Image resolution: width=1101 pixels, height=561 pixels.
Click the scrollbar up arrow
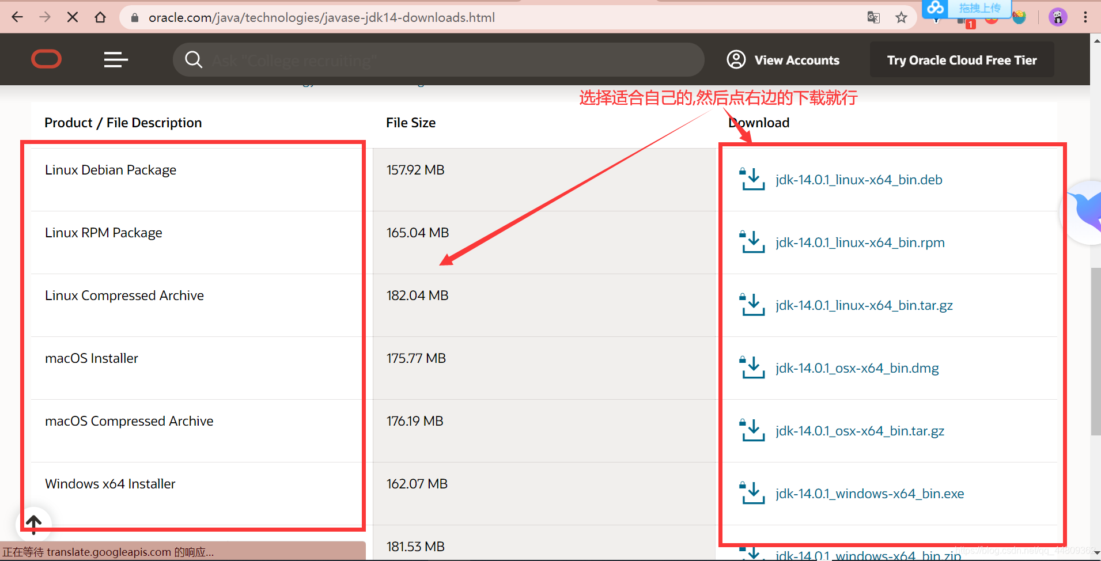[1096, 40]
